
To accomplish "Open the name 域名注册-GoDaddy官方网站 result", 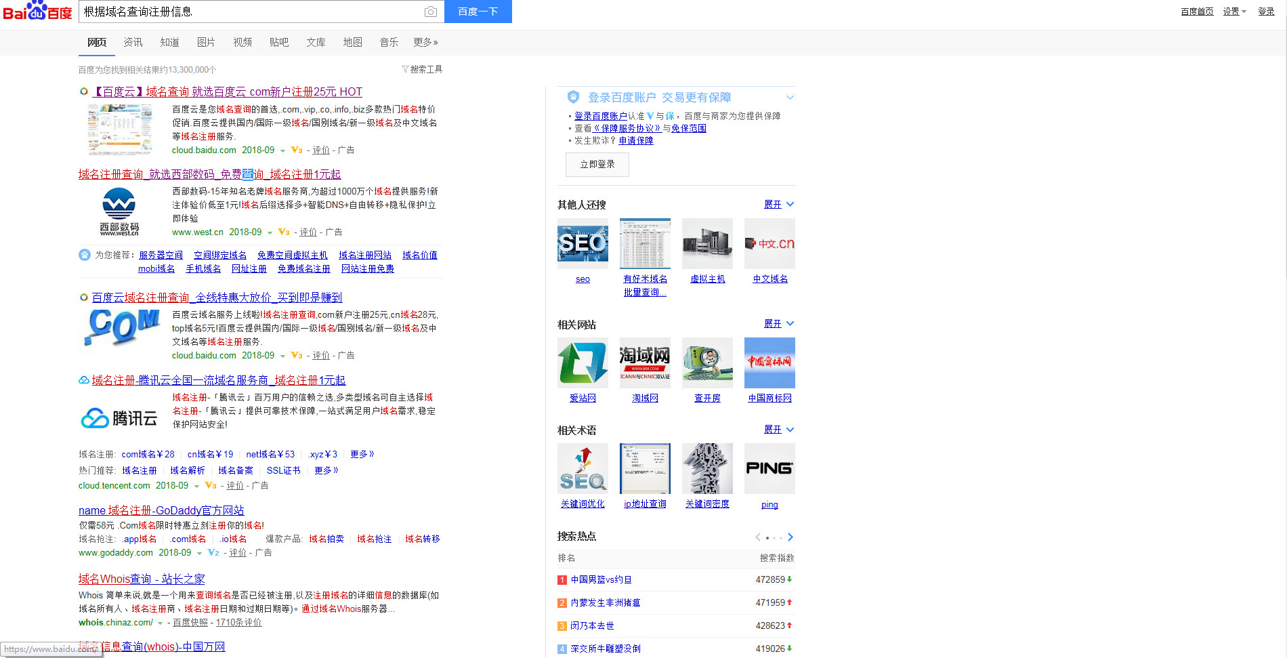I will 161,510.
